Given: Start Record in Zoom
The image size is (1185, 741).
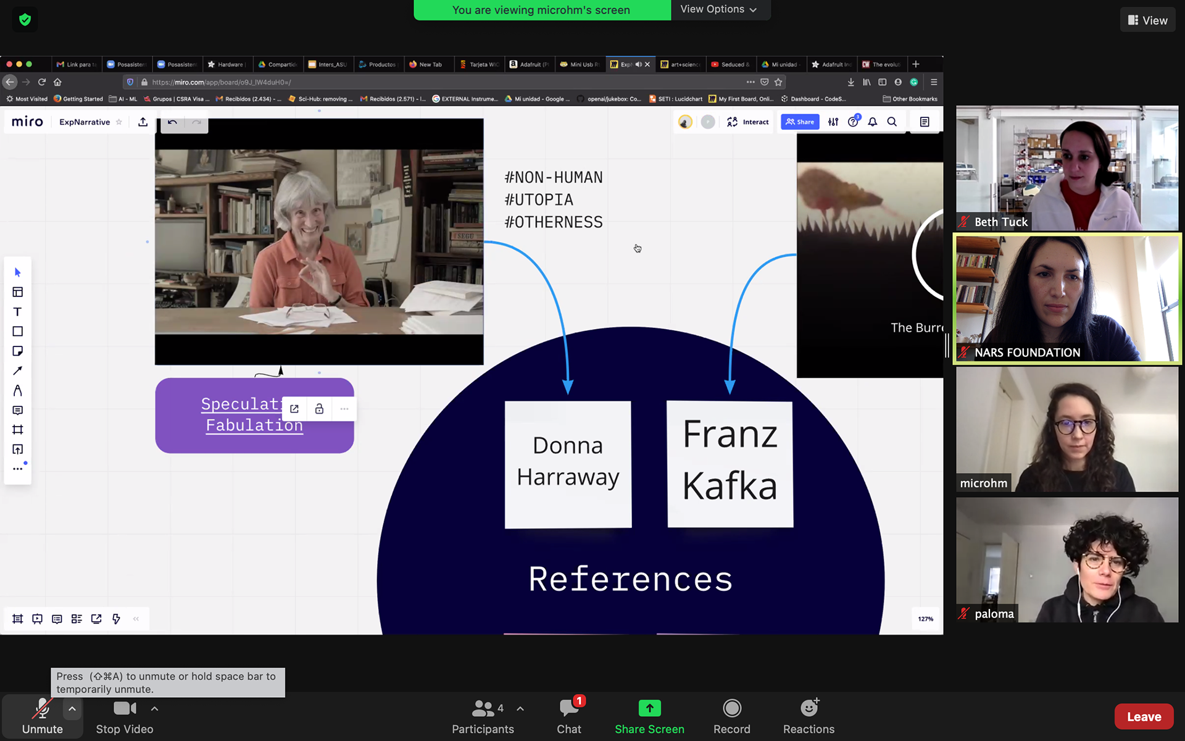Looking at the screenshot, I should click(732, 716).
